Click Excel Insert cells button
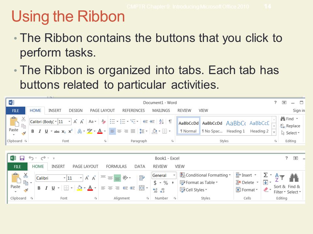 [246, 175]
